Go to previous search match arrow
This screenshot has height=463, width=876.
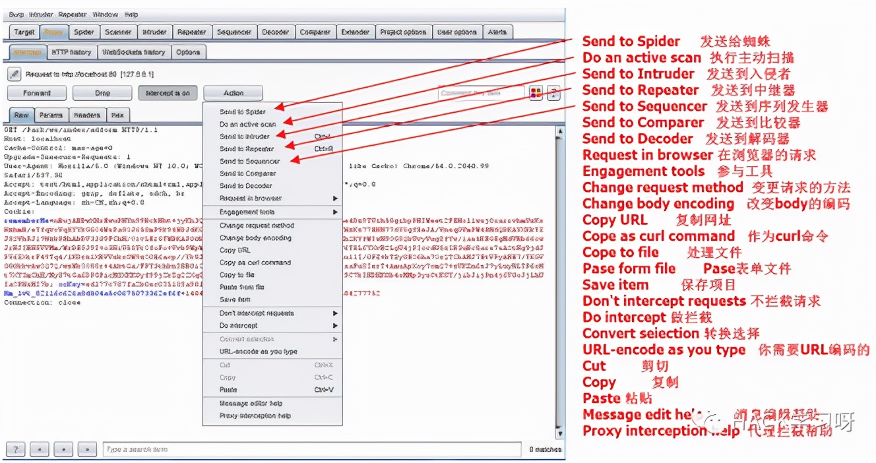click(39, 450)
